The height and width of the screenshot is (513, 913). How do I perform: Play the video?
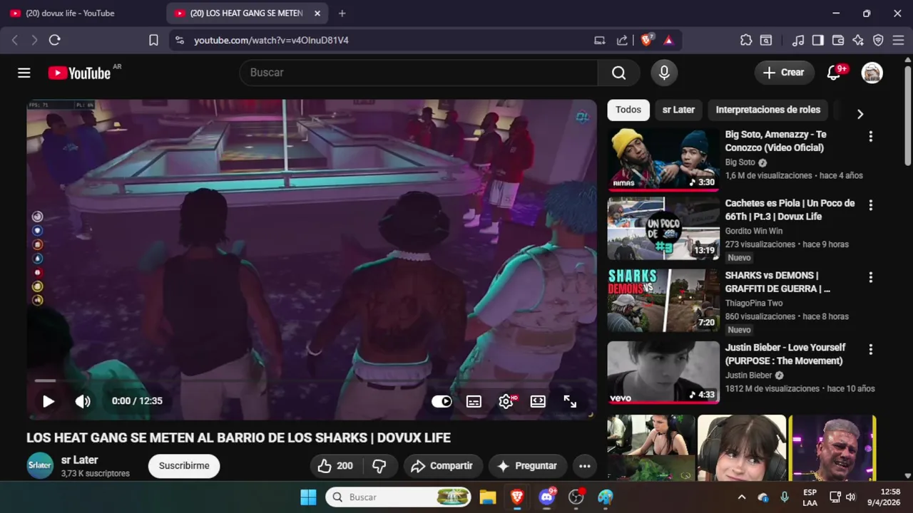pyautogui.click(x=48, y=401)
